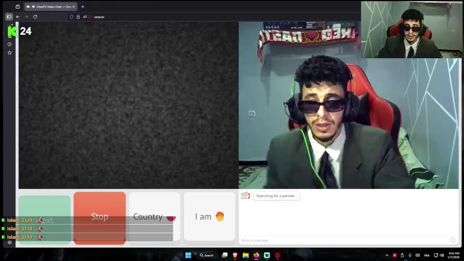Click the 'Searching for a partner...' message
The height and width of the screenshot is (261, 464).
pyautogui.click(x=277, y=196)
